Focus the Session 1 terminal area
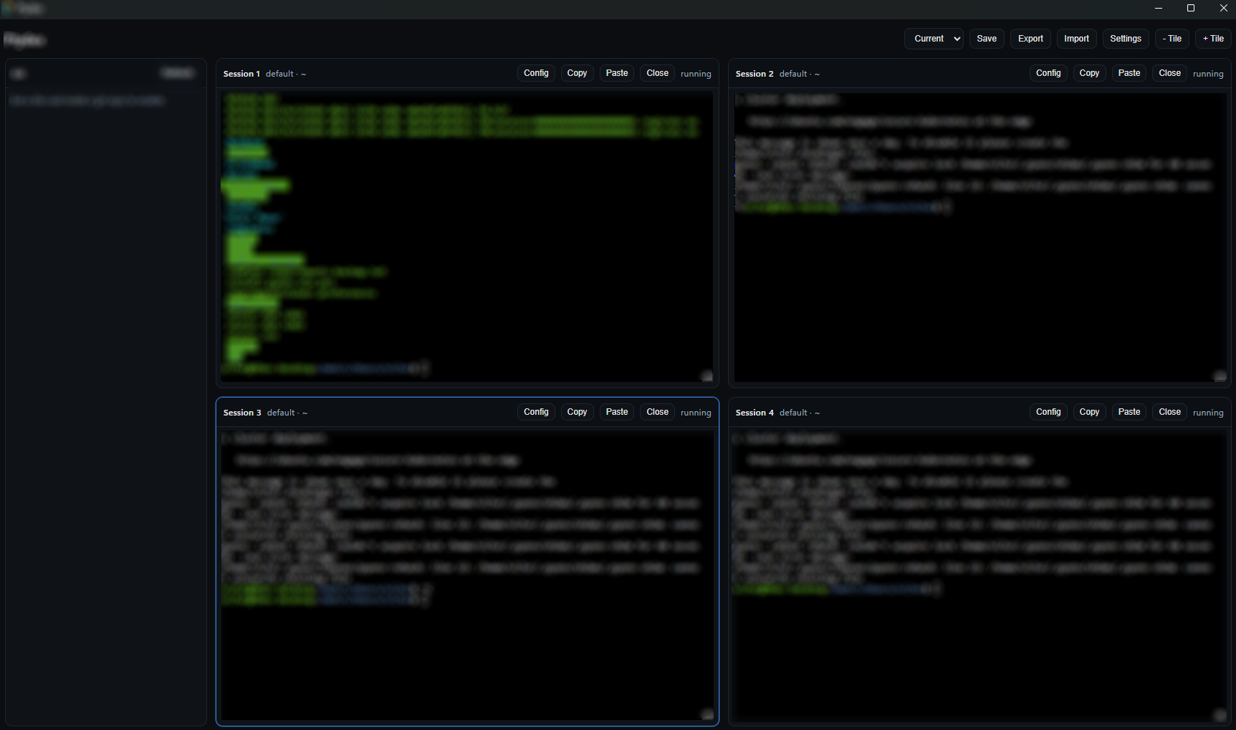 tap(467, 237)
